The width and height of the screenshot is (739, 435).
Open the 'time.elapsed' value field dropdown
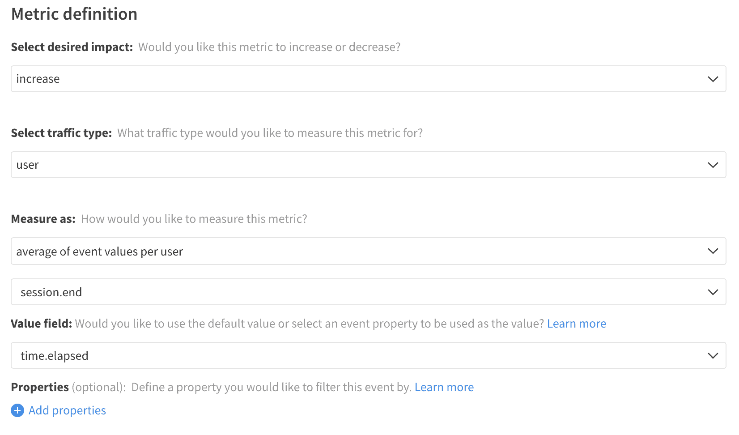click(368, 355)
